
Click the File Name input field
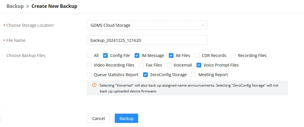[147, 40]
